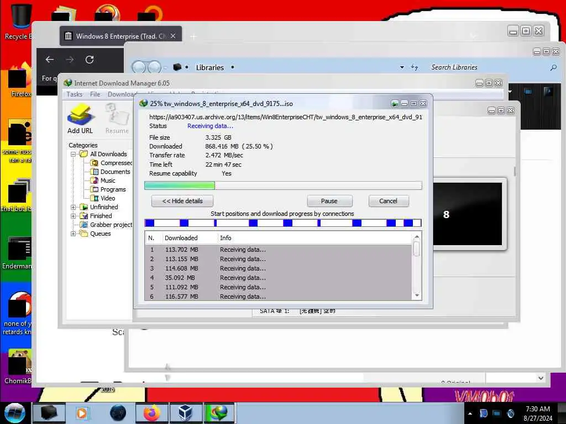Collapse the All Downloads tree node
This screenshot has height=424, width=566.
pos(74,154)
